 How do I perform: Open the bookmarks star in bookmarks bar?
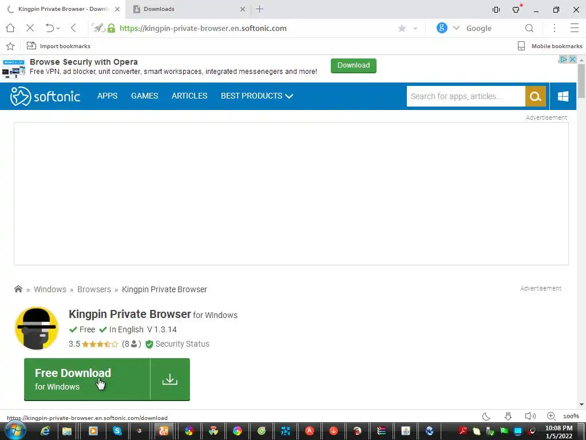pyautogui.click(x=10, y=46)
